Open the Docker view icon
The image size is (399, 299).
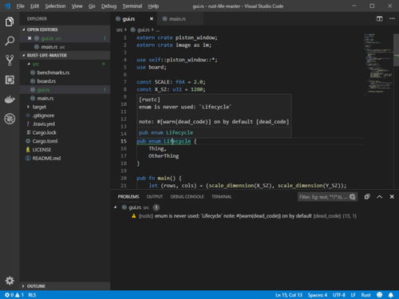(x=10, y=100)
